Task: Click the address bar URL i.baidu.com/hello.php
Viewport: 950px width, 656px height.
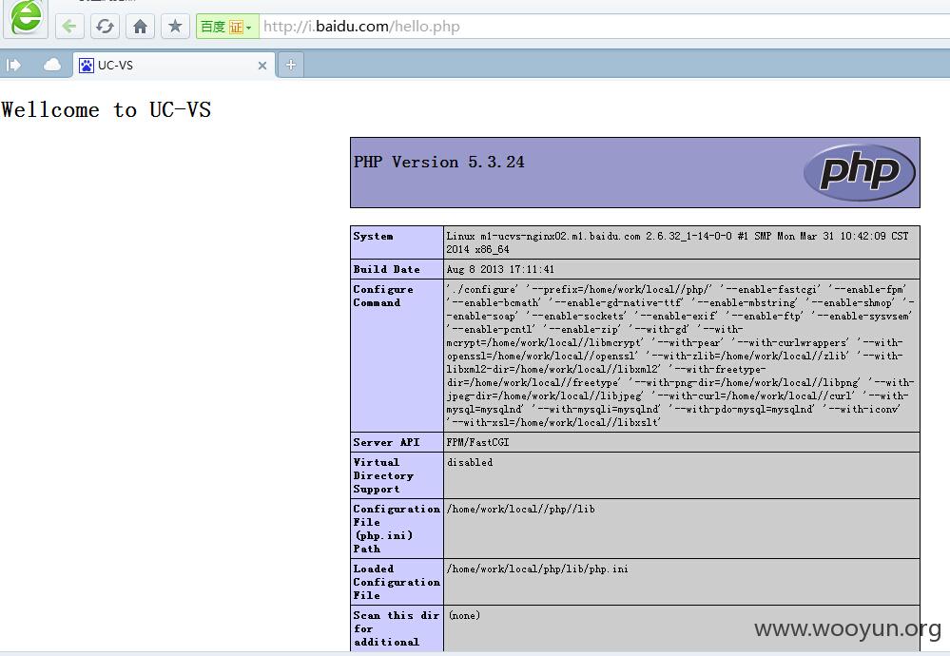Action: pos(361,27)
